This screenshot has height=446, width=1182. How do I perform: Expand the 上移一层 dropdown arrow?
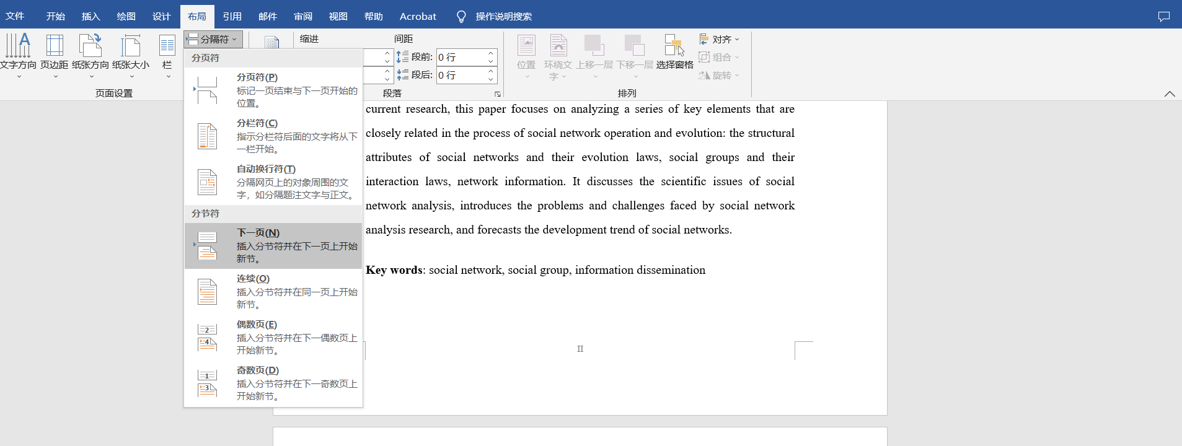point(595,77)
